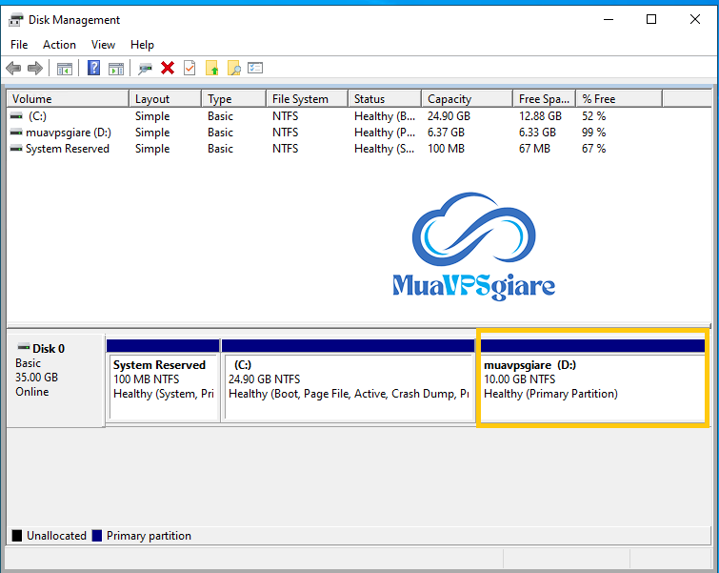Viewport: 719px width, 573px height.
Task: Click the blue Primary partition legend swatch
Action: (97, 536)
